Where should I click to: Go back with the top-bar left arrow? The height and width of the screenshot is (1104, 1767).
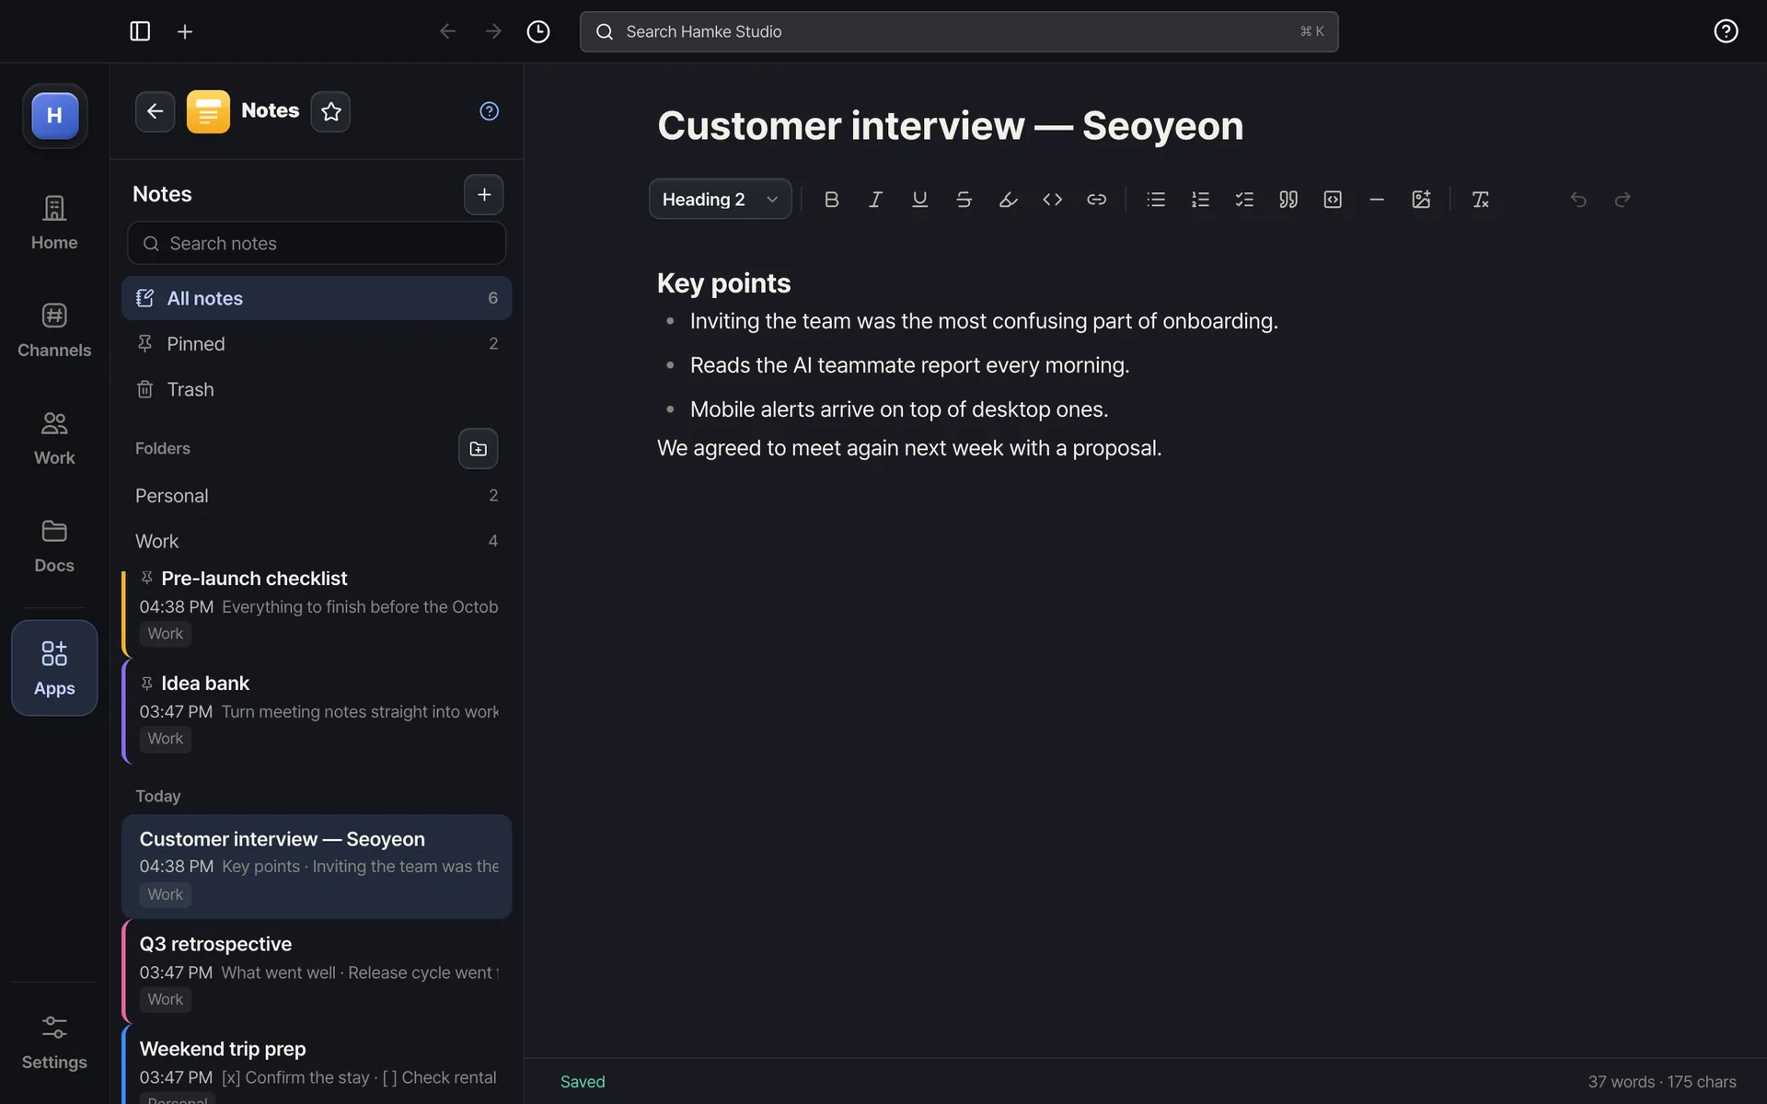pyautogui.click(x=448, y=31)
